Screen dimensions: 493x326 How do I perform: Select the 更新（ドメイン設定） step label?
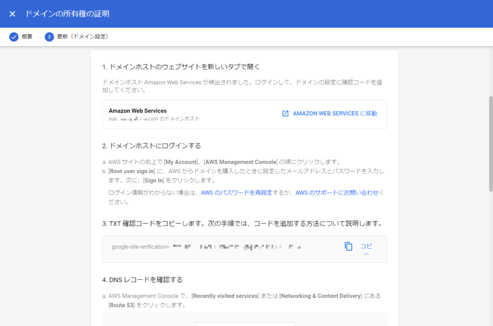pyautogui.click(x=83, y=37)
